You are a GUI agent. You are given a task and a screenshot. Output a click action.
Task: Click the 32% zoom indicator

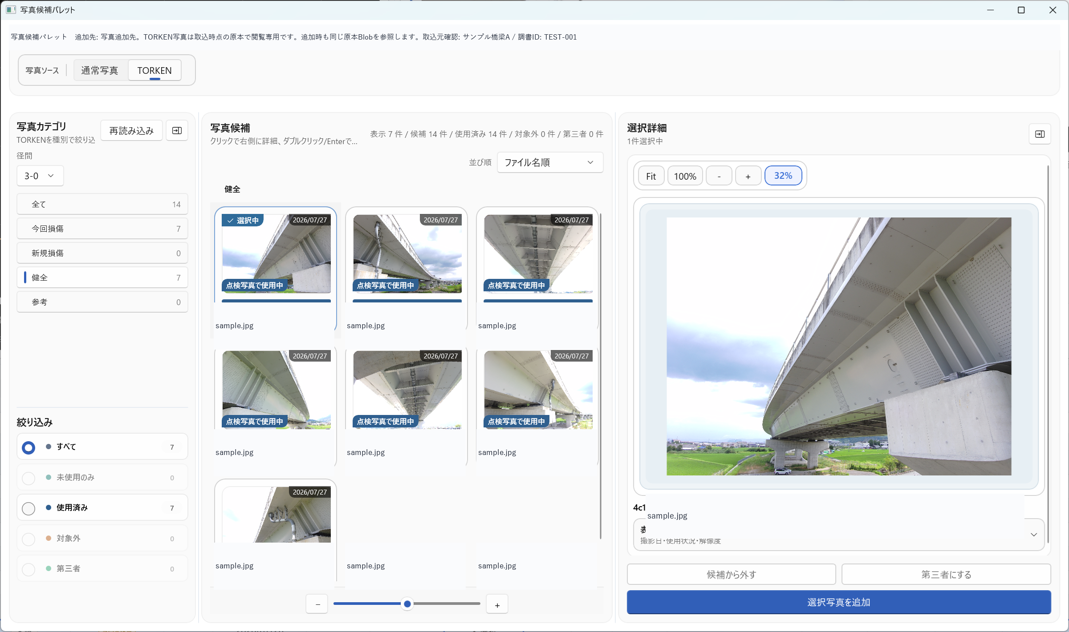click(783, 176)
